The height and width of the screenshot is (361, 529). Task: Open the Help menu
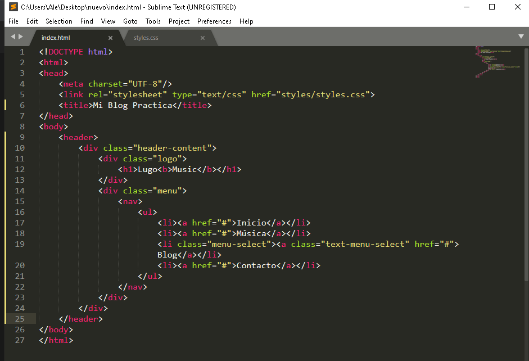point(246,21)
